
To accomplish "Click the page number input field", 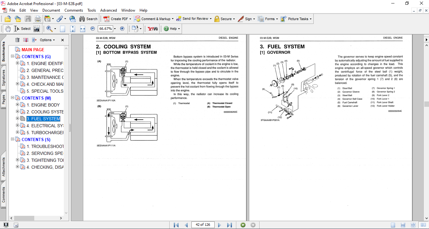I will point(203,225).
